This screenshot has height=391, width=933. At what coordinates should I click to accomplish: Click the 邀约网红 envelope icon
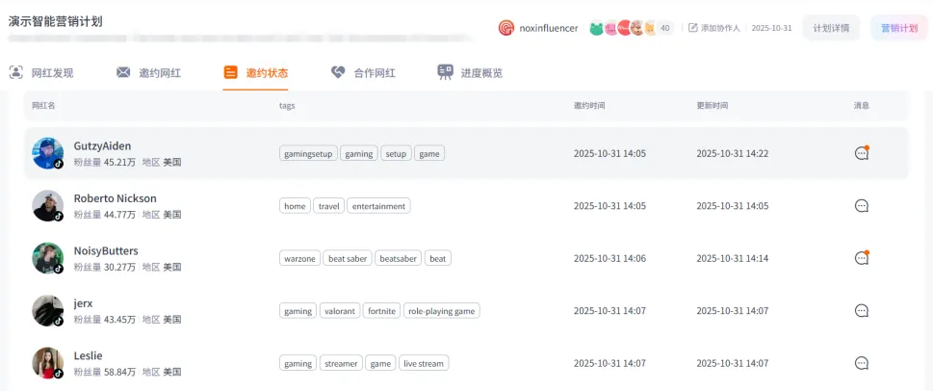(123, 72)
